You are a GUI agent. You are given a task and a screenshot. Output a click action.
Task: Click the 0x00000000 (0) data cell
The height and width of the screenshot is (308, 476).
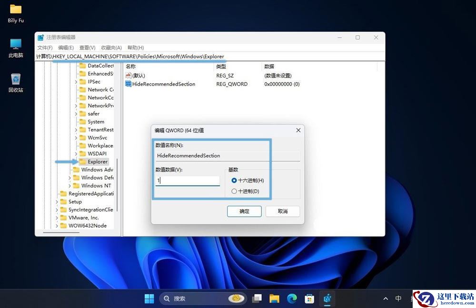coord(282,84)
